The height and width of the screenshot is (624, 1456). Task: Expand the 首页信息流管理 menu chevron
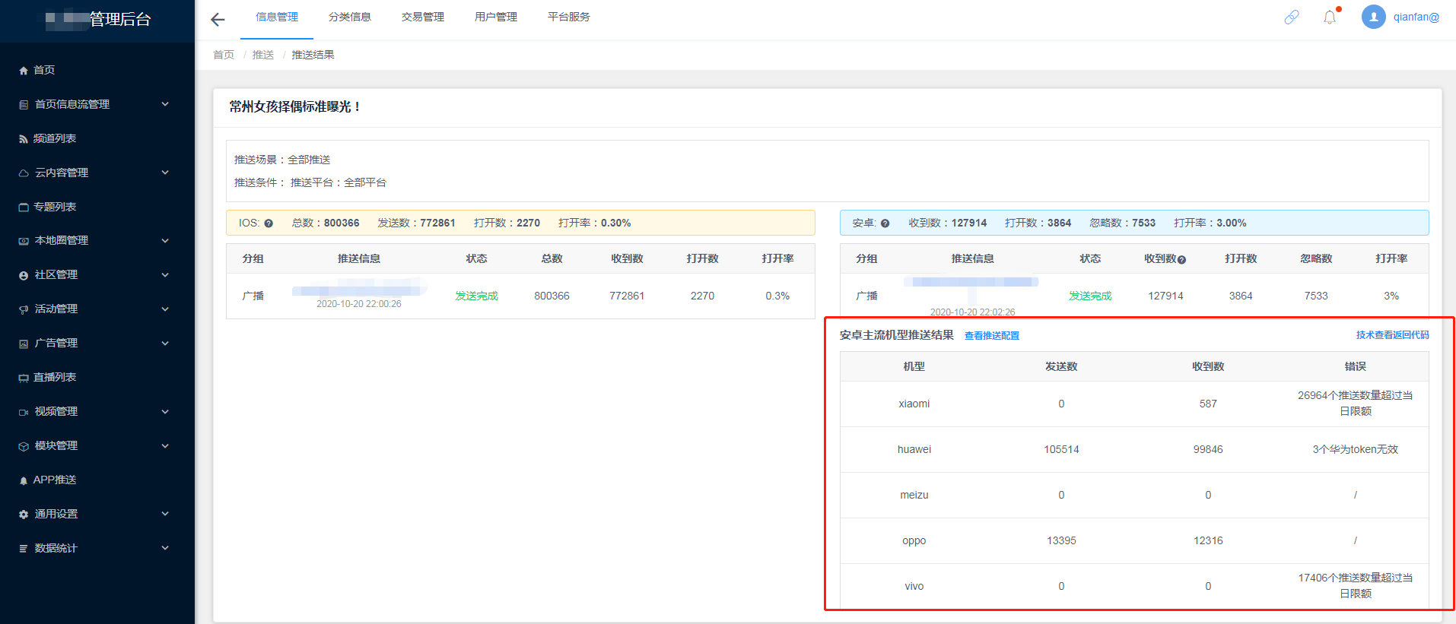point(165,104)
